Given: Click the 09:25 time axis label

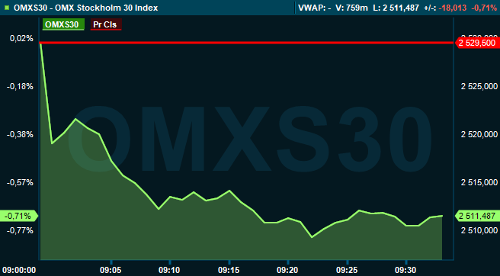Looking at the screenshot, I should pos(347,270).
